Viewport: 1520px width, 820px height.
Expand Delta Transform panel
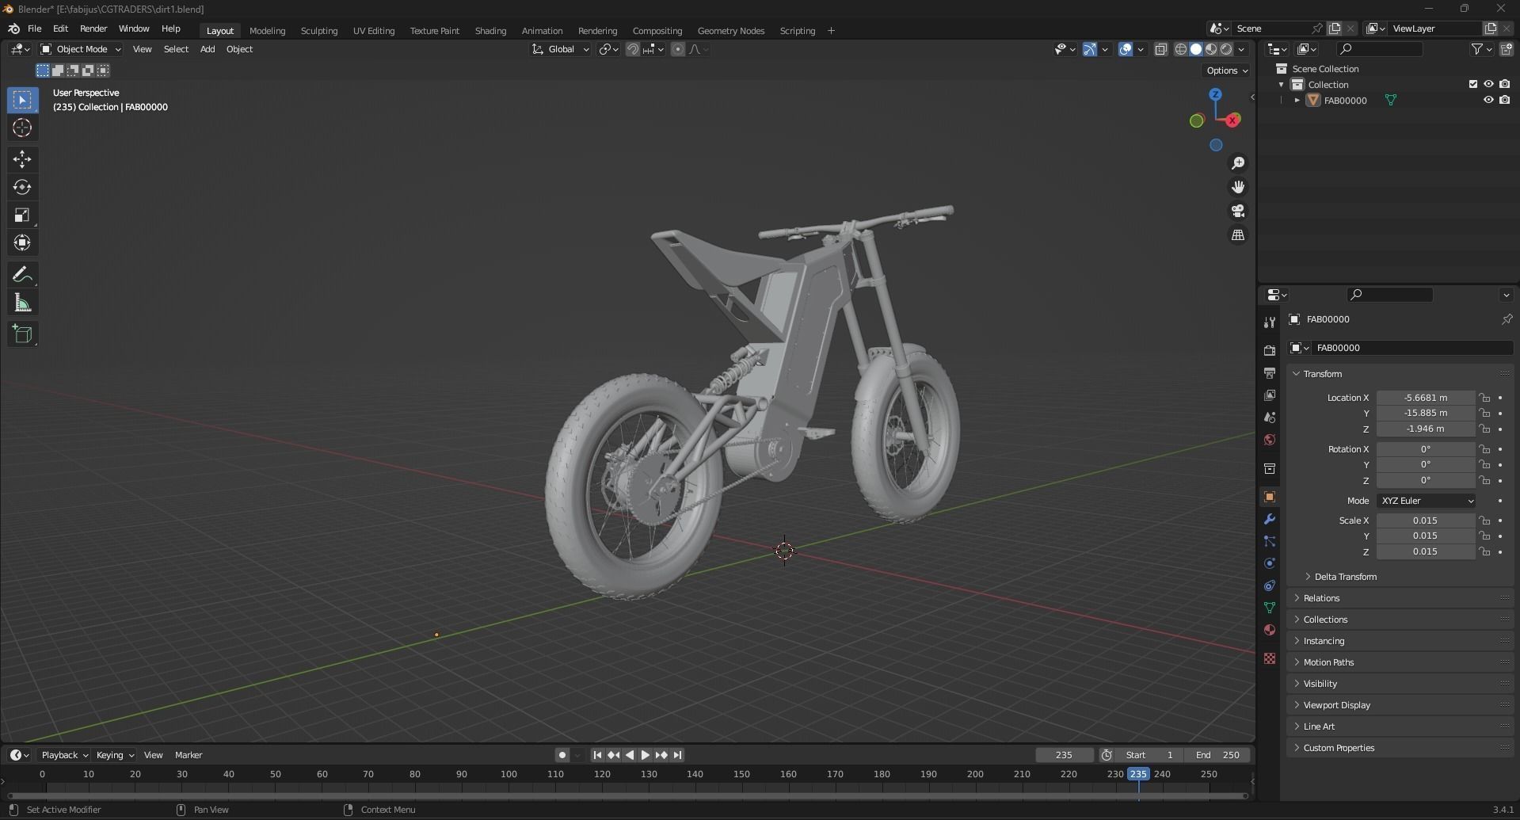pos(1345,577)
